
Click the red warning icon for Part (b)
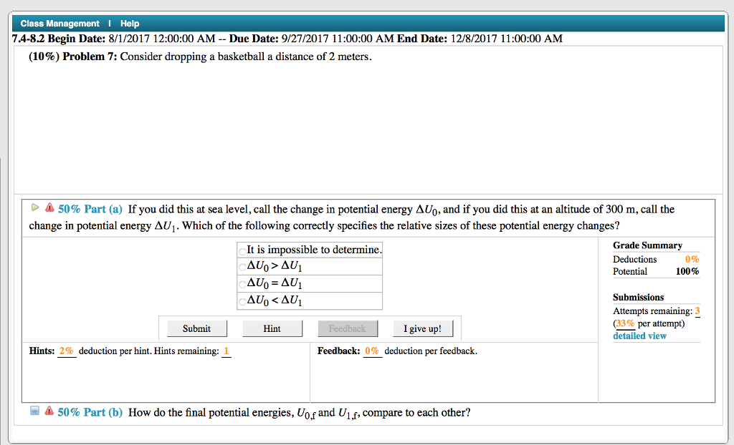pos(49,412)
